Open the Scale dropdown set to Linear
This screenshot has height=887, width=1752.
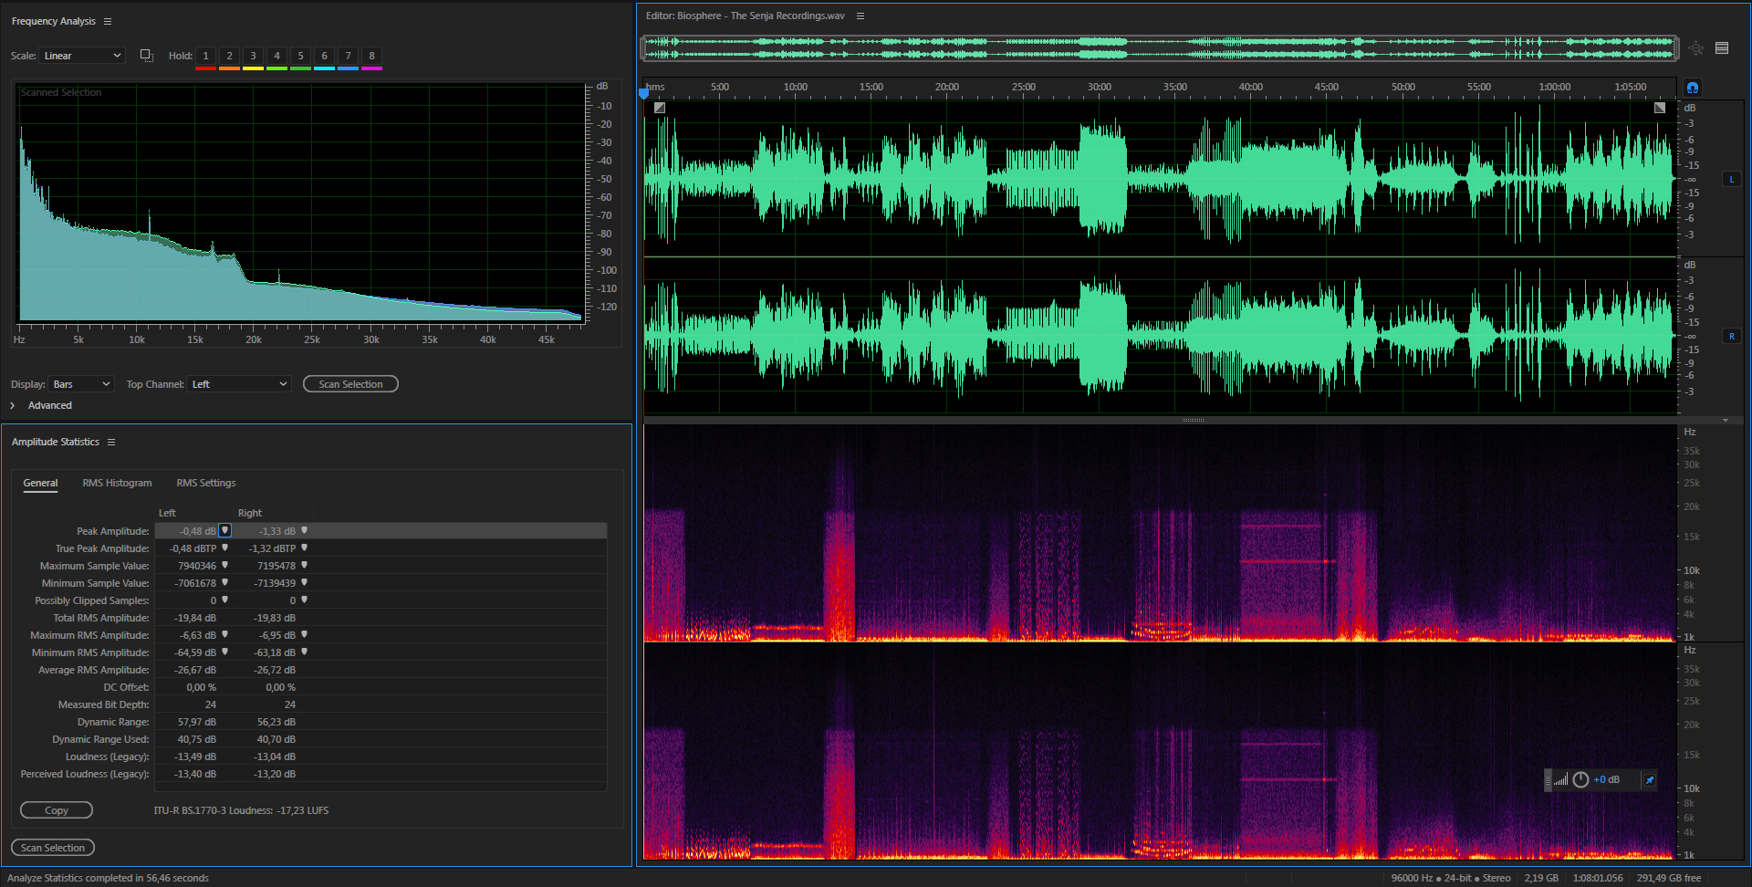click(x=82, y=56)
